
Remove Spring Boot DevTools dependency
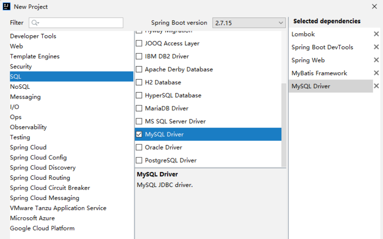[x=376, y=47]
